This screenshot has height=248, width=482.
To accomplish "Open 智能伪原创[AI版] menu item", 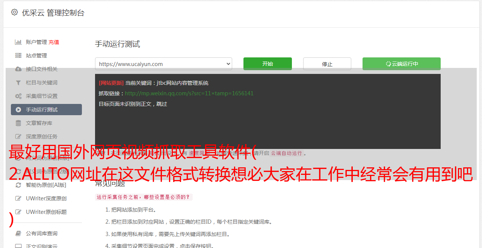I will tap(46, 185).
